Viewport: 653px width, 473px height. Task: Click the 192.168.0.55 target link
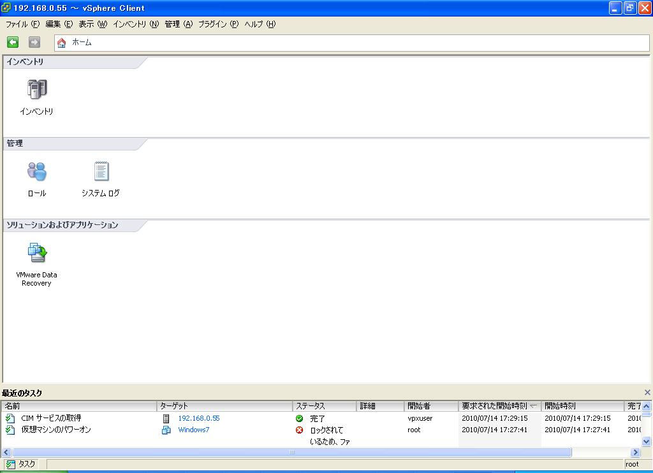pos(199,418)
